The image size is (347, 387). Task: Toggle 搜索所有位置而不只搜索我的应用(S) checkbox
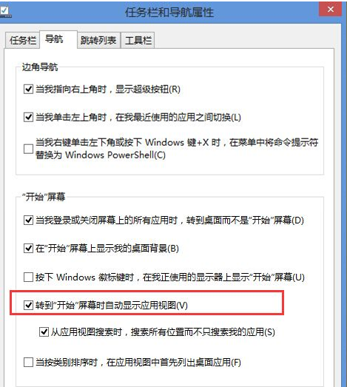point(44,332)
